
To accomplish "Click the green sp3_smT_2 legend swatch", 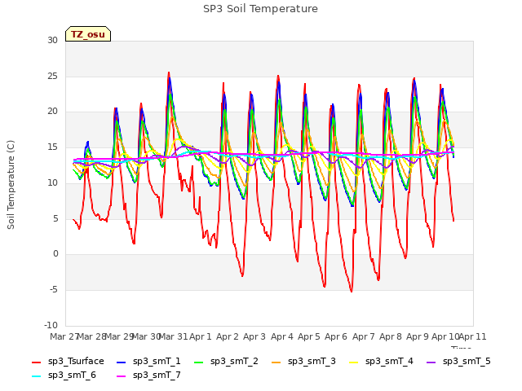I will [x=199, y=362].
